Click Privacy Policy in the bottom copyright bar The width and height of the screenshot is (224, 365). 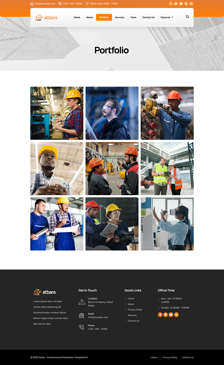[170, 357]
